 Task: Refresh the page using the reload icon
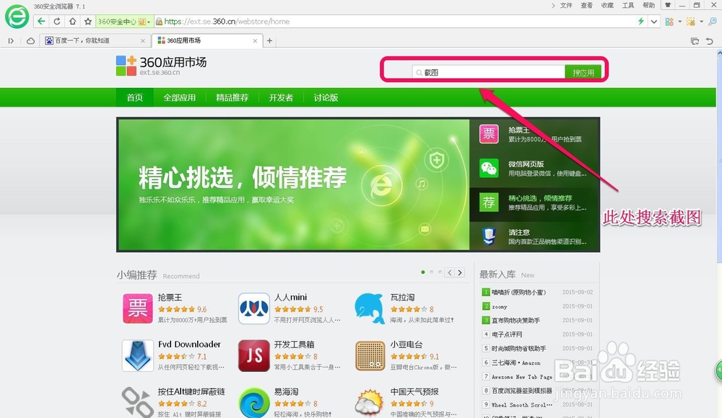(x=56, y=22)
